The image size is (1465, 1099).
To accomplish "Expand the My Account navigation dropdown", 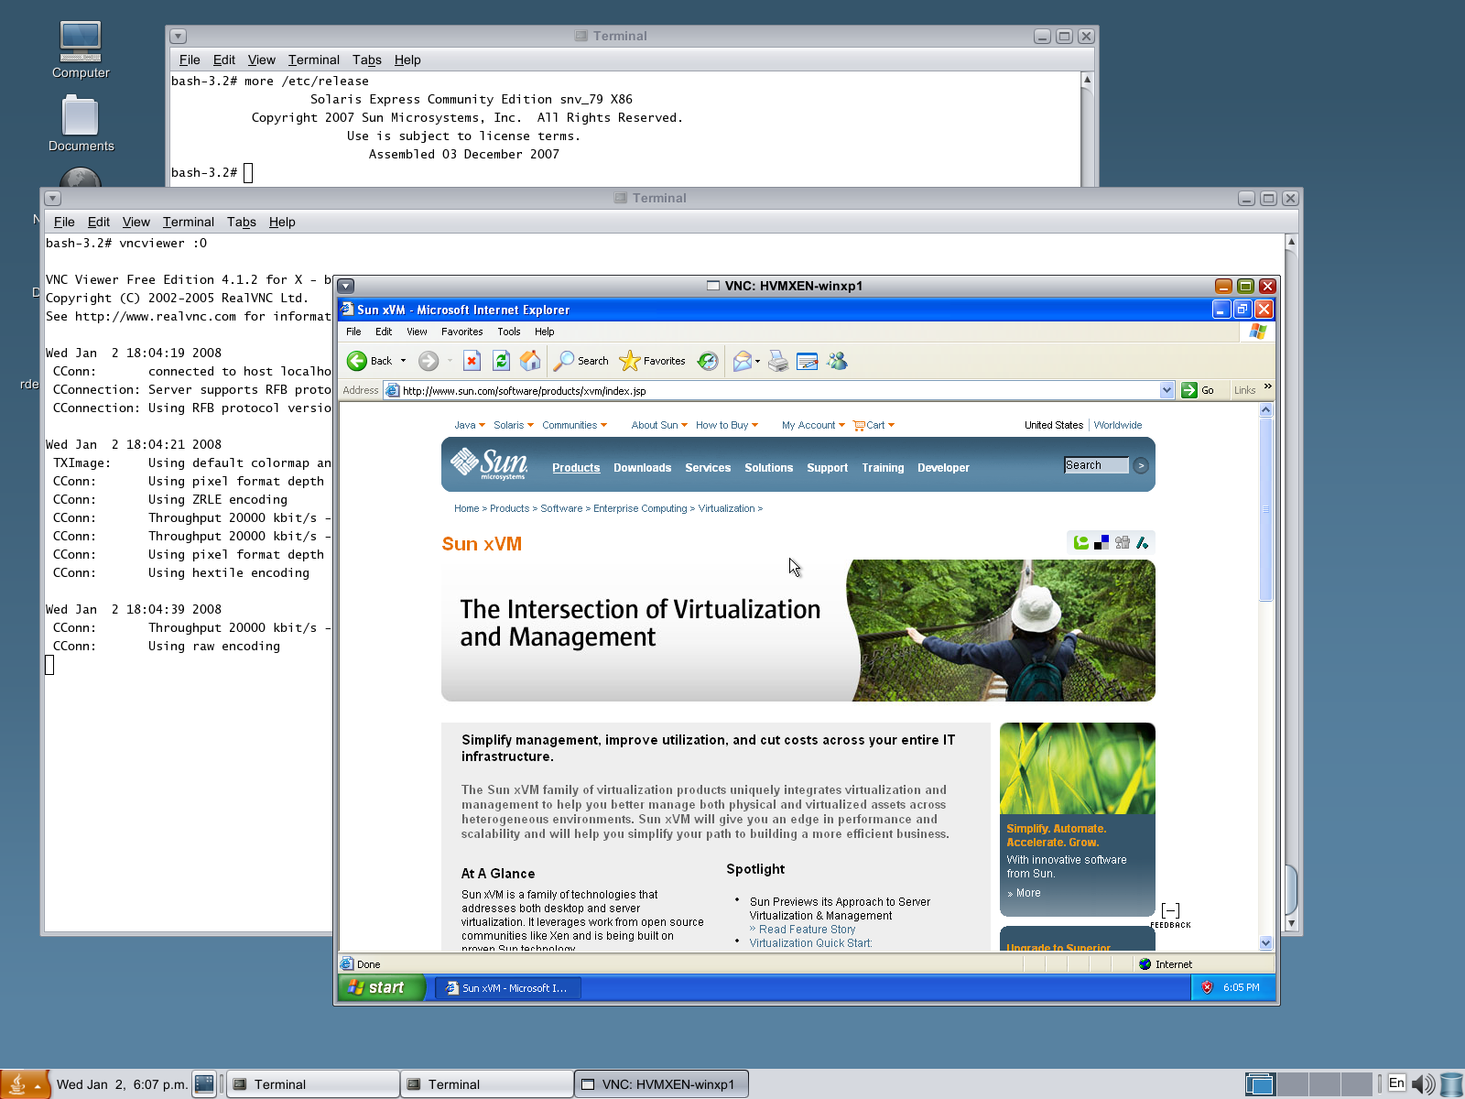I will click(x=841, y=425).
